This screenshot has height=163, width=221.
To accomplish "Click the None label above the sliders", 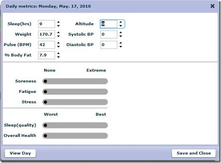I will tap(49, 70).
